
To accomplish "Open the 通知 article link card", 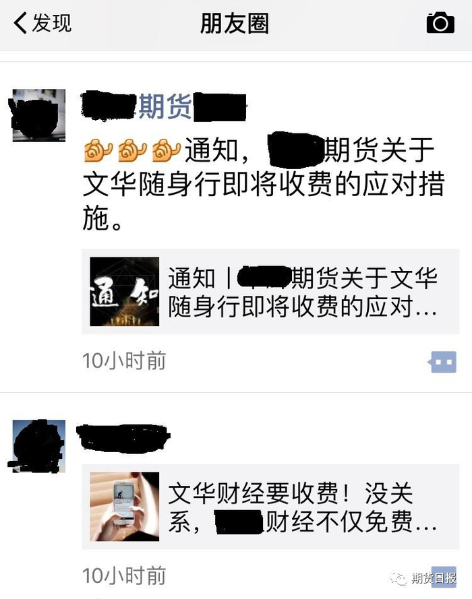I will (270, 292).
